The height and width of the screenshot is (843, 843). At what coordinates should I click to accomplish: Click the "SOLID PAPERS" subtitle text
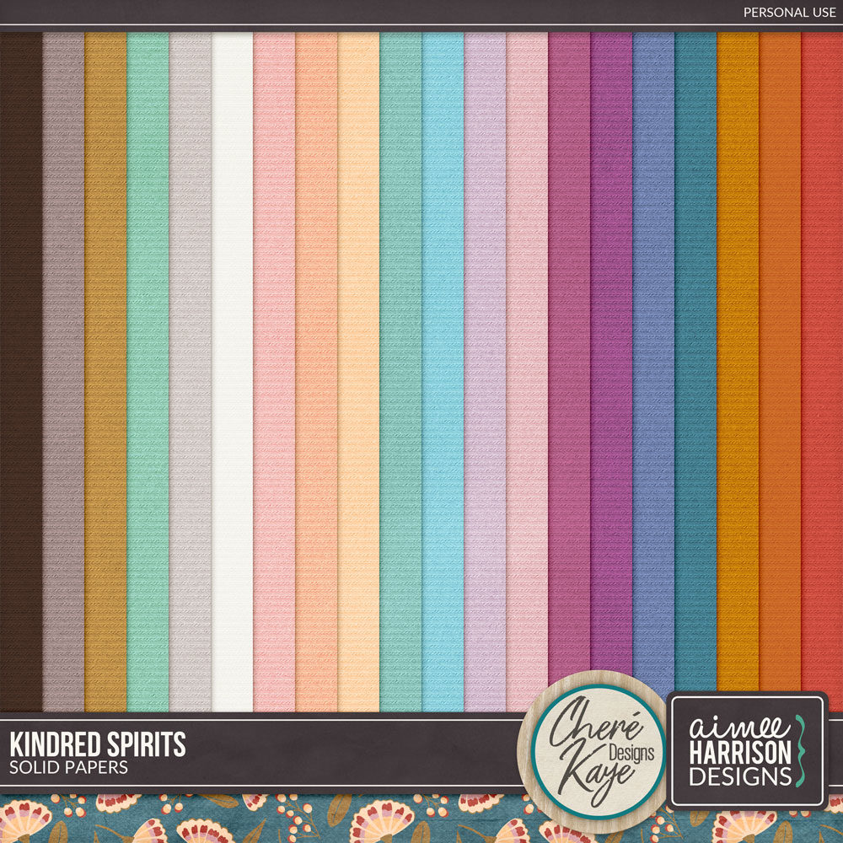coord(68,767)
